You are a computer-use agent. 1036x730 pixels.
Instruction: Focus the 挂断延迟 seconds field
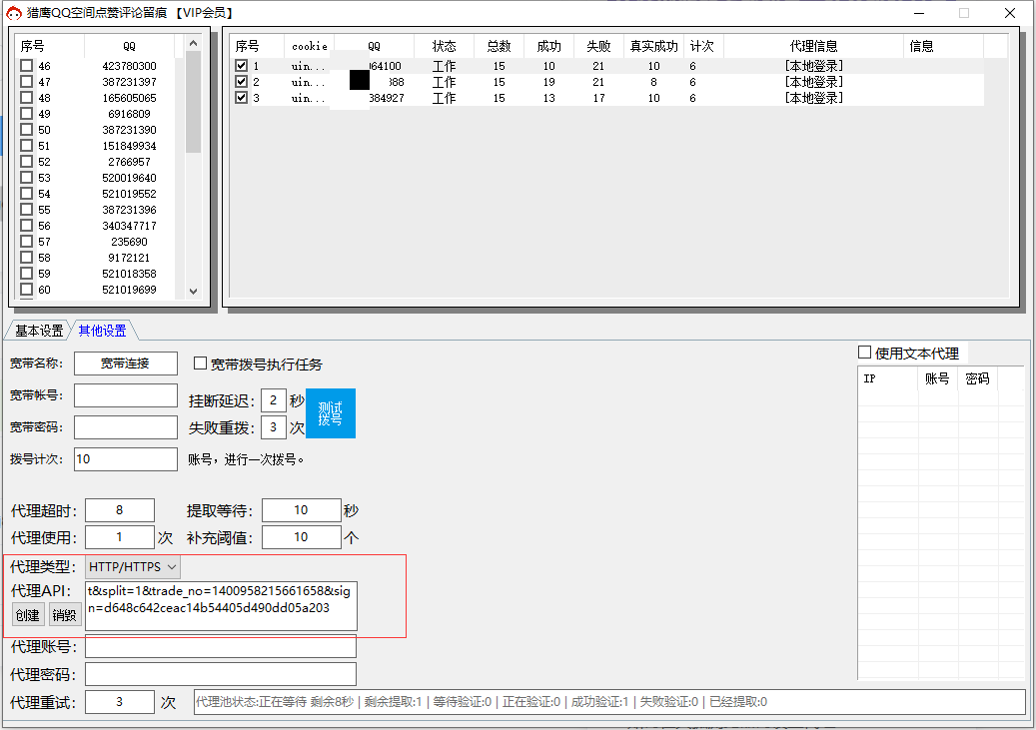[x=274, y=400]
